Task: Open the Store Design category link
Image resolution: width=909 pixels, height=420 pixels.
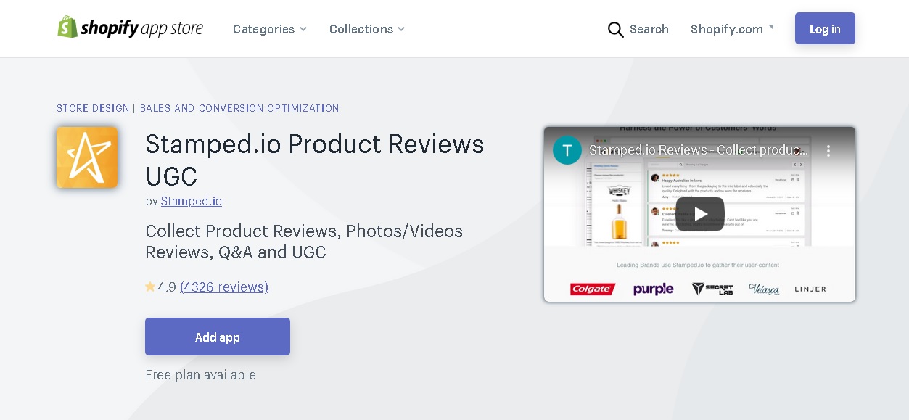Action: pyautogui.click(x=93, y=108)
